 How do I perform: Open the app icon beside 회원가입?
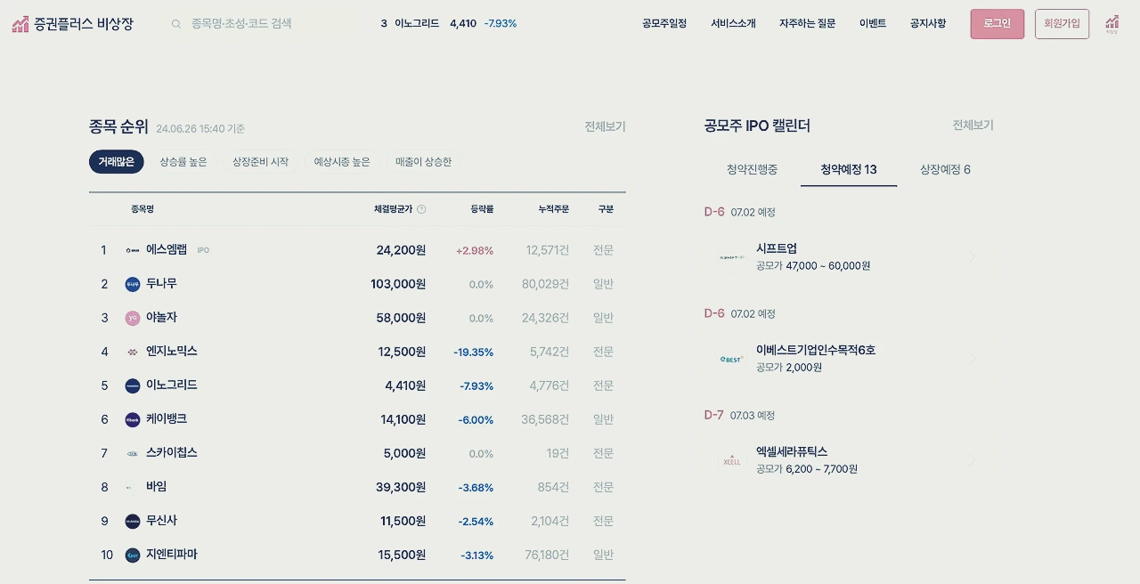[x=1111, y=24]
